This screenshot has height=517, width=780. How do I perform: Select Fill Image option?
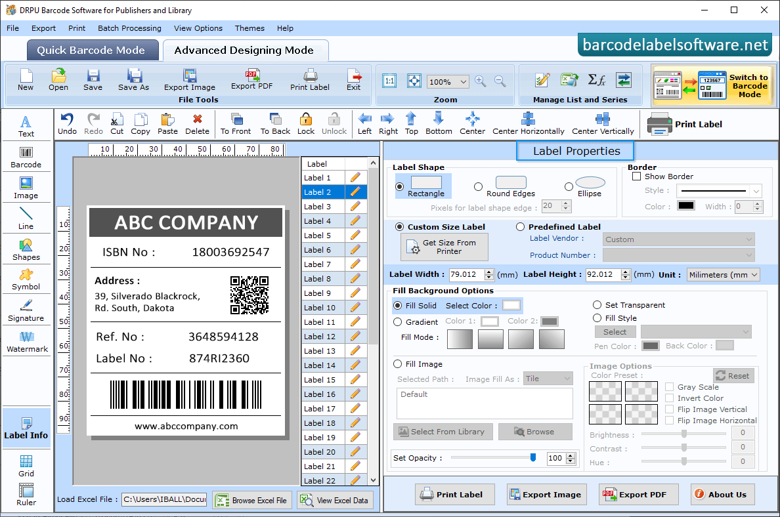(x=397, y=364)
